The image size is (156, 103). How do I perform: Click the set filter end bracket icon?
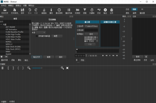point(13,68)
